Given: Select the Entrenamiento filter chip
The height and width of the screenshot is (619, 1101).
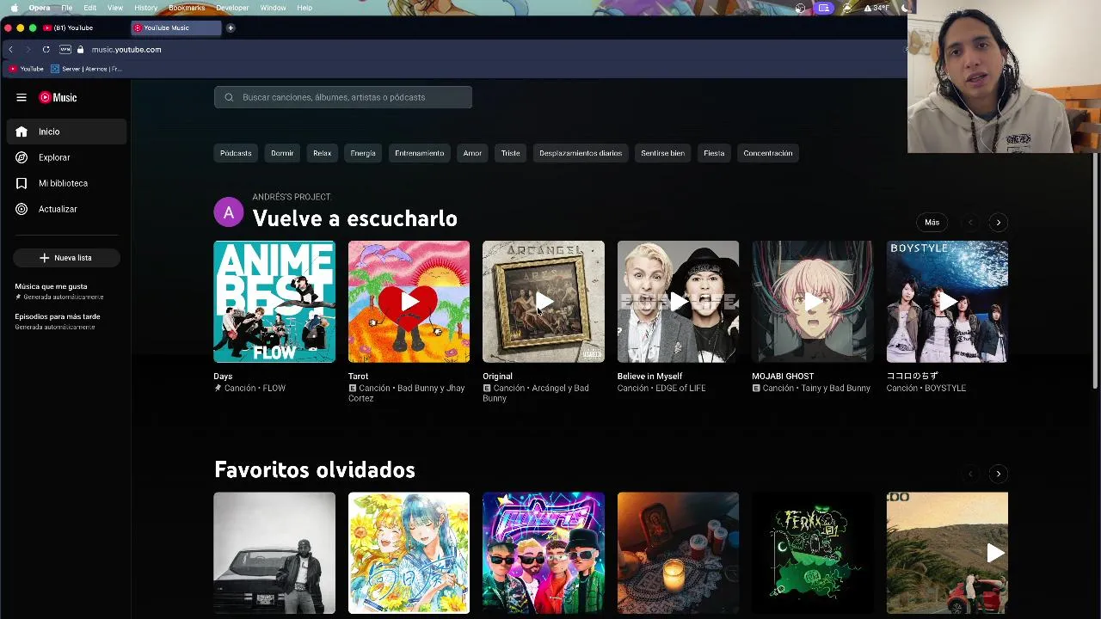Looking at the screenshot, I should (420, 153).
